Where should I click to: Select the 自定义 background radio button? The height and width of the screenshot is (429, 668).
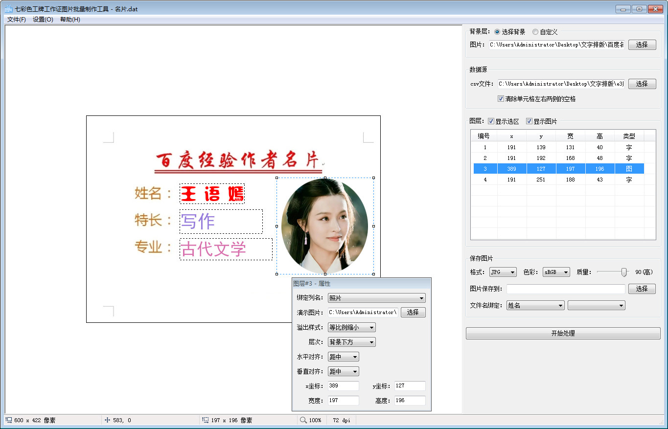(x=536, y=32)
